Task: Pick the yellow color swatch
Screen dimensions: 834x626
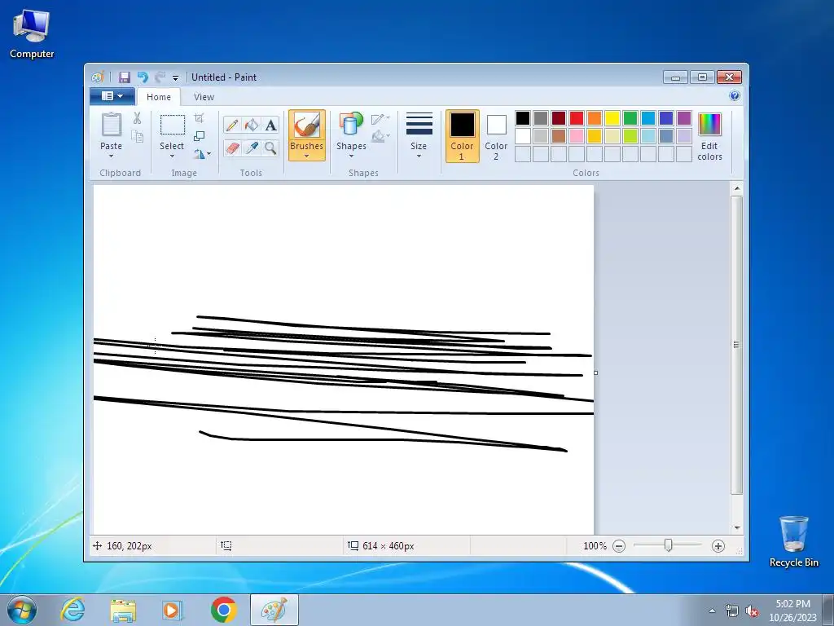Action: [612, 118]
